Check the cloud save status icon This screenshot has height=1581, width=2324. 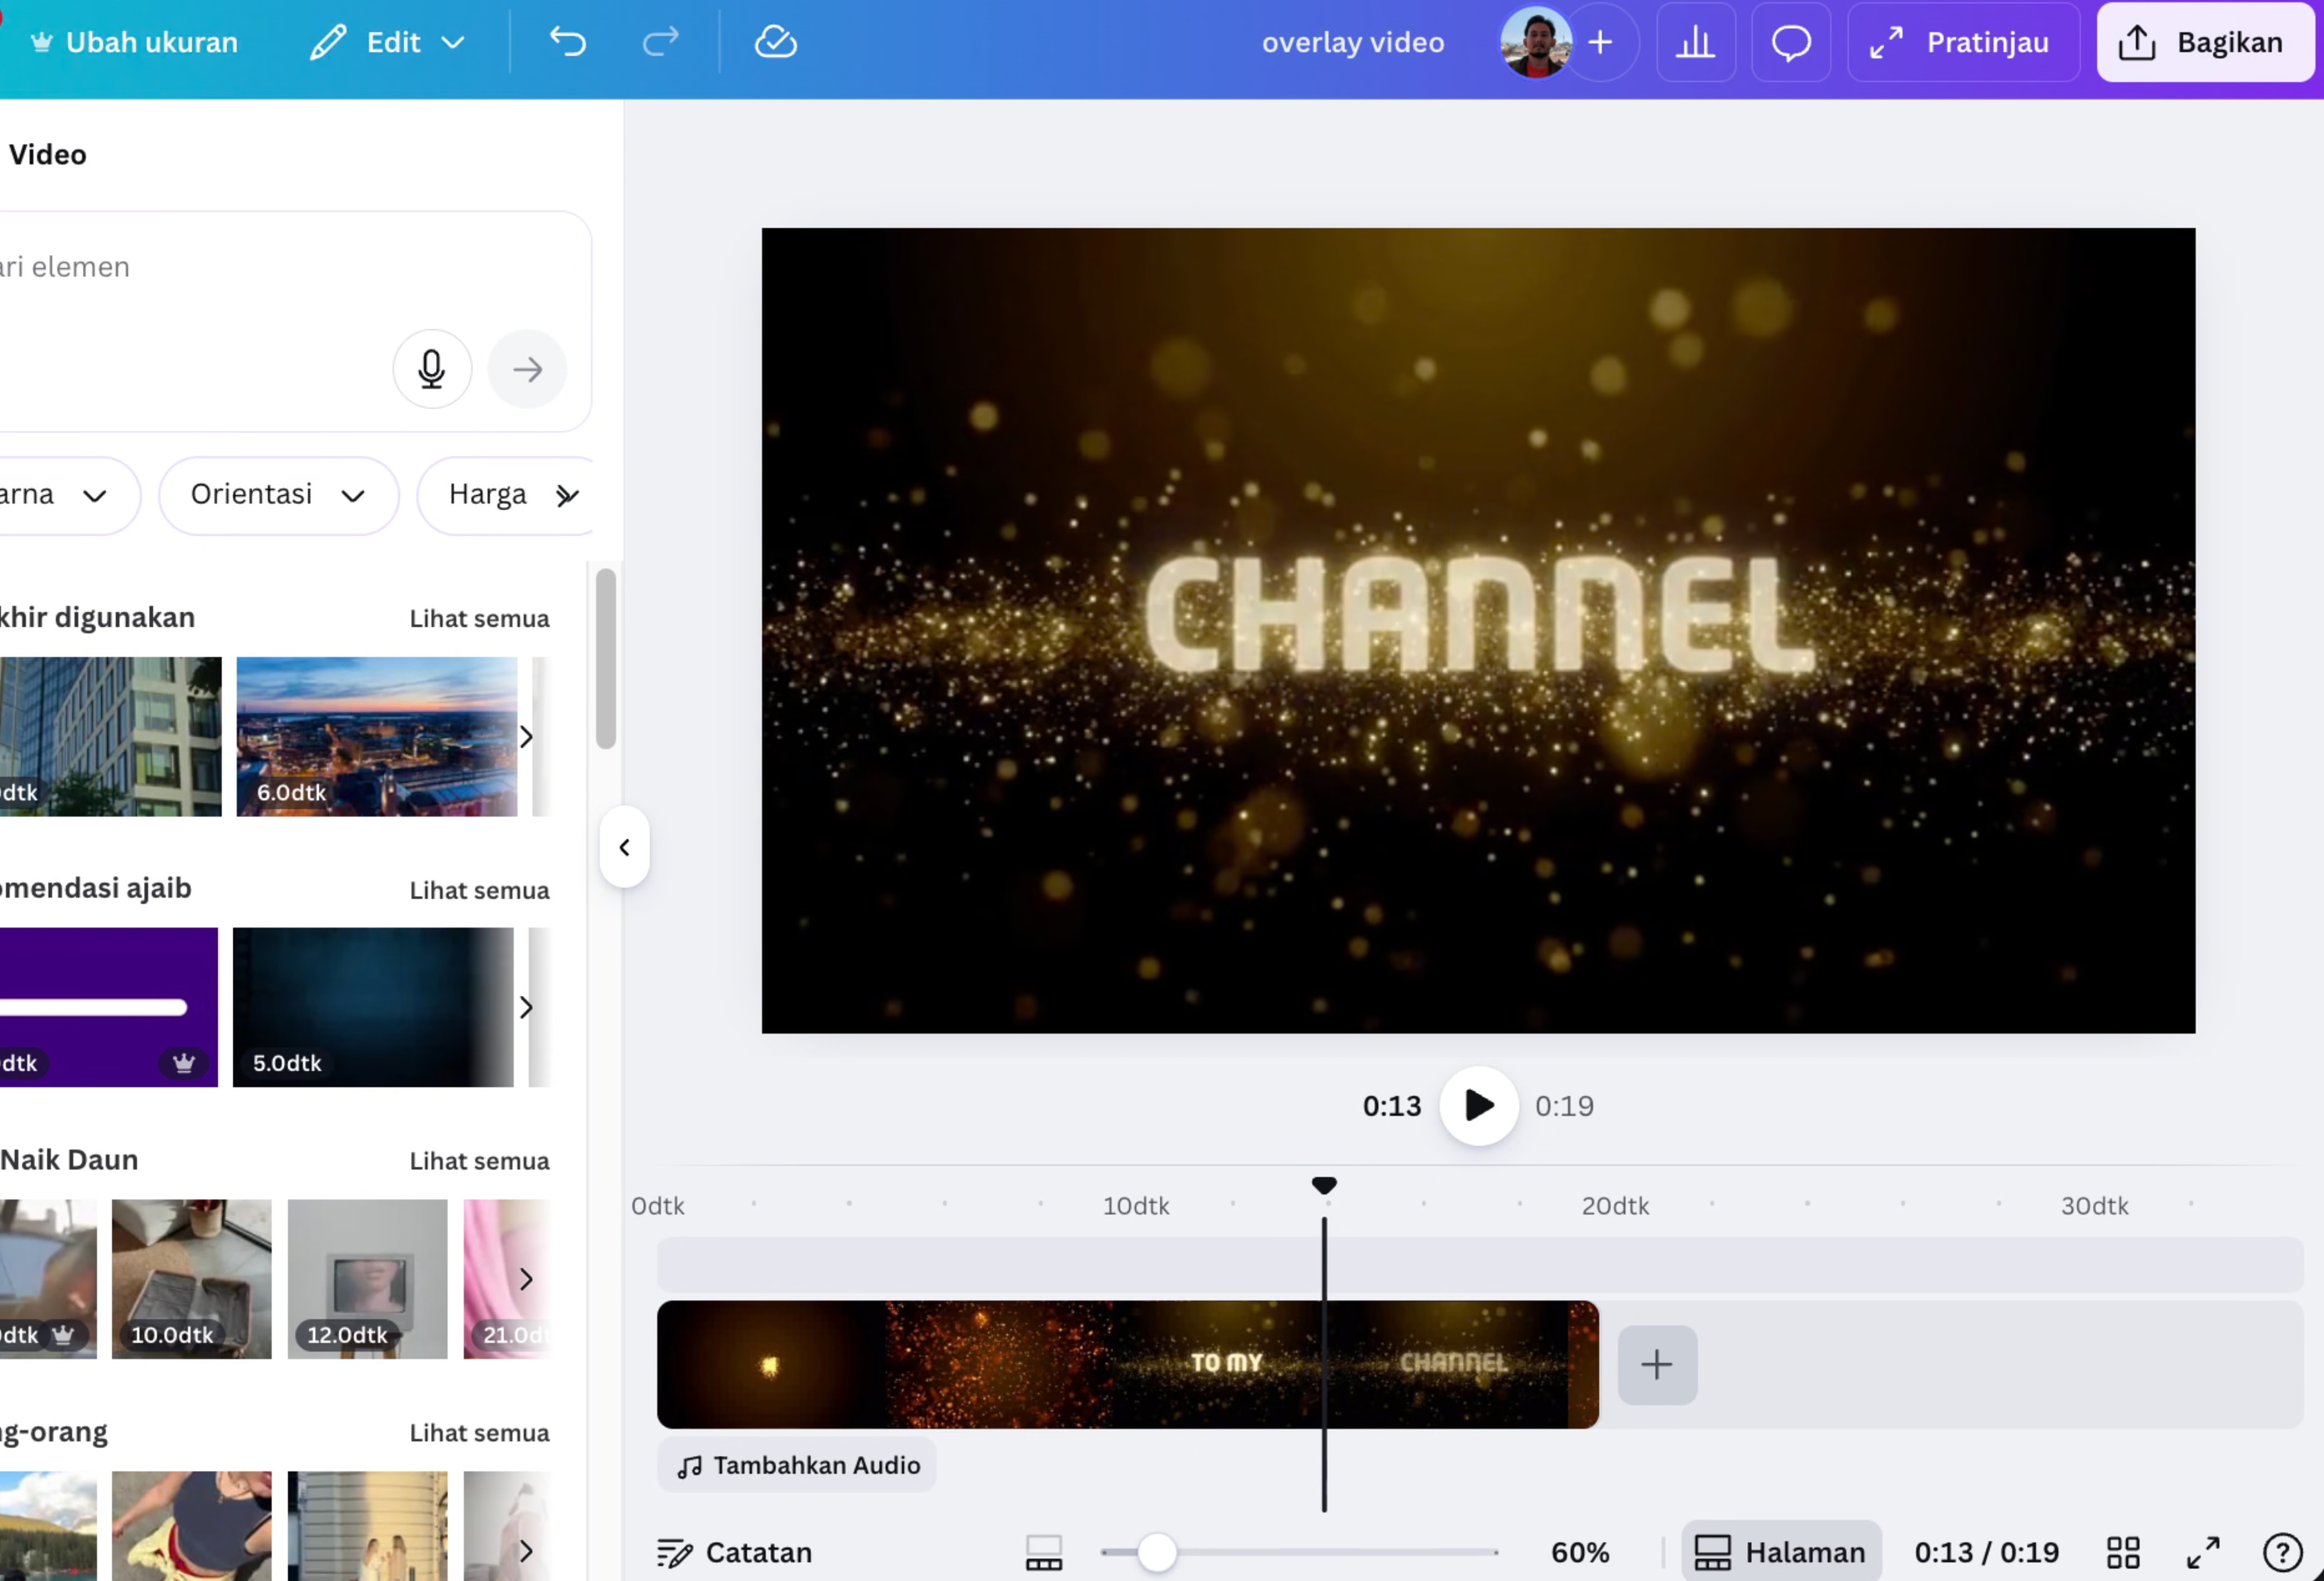775,42
